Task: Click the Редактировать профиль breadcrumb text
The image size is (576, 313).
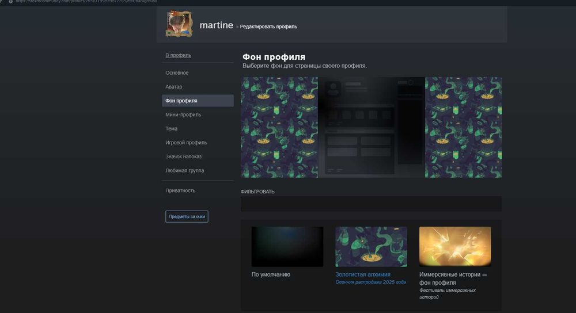Action: (268, 27)
